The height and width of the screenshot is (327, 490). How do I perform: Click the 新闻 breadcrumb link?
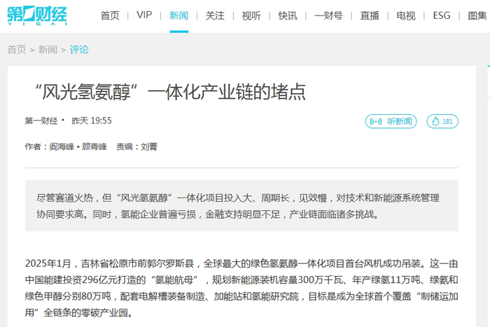(48, 50)
